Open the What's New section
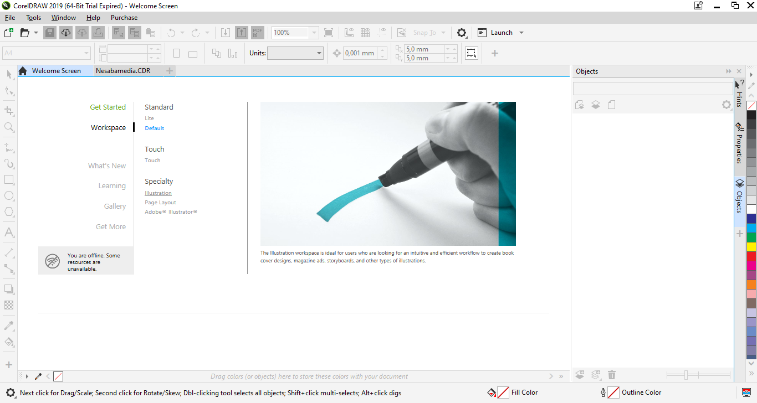757x403 pixels. tap(107, 166)
